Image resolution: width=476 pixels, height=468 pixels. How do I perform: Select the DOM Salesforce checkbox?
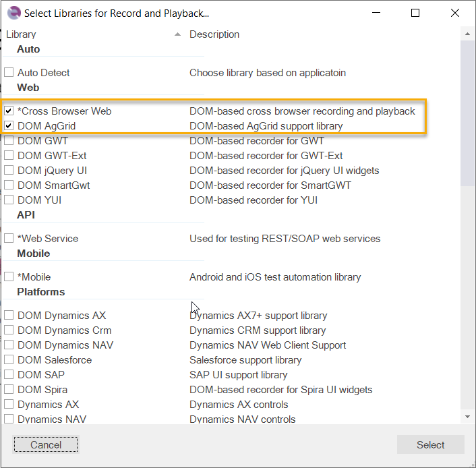pos(9,360)
